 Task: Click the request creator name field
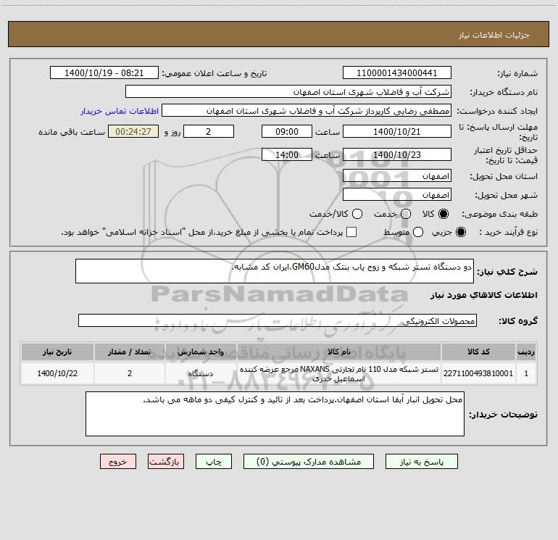point(307,110)
